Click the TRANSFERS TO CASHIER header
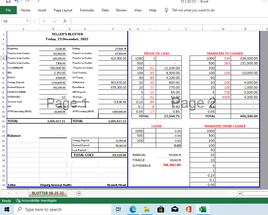The width and height of the screenshot is (268, 215). 225,54
